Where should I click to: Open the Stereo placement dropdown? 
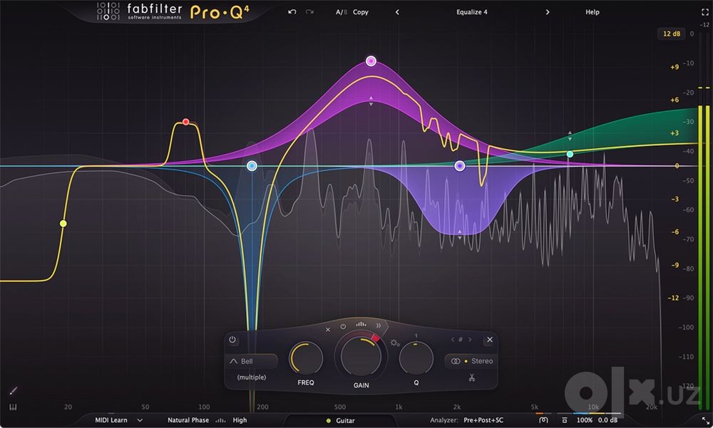click(471, 361)
